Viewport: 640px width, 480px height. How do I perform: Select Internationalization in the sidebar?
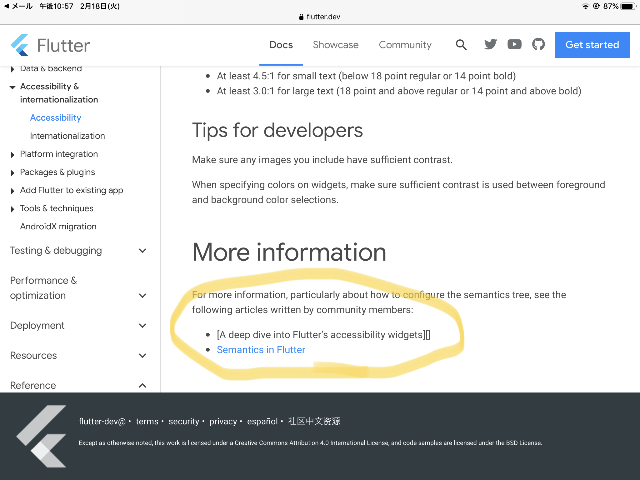67,136
